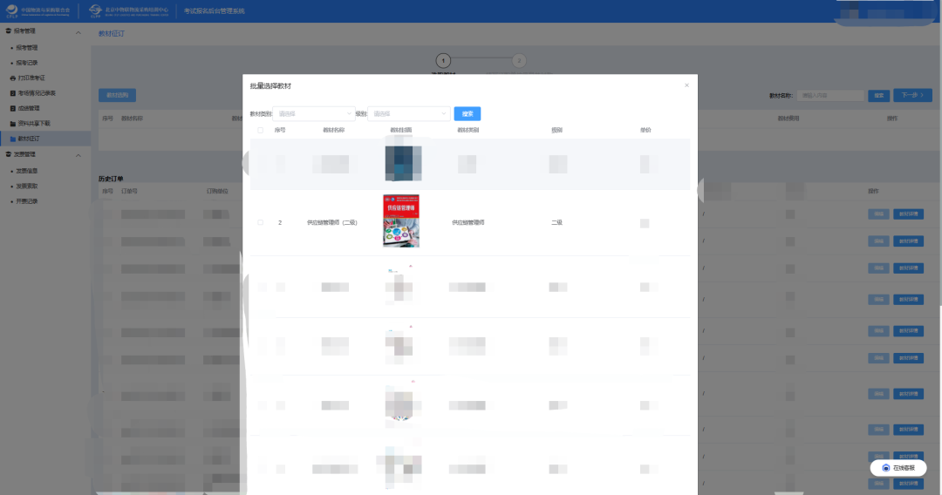
Task: Collapse the 发票管理 sidebar group arrow
Action: pyautogui.click(x=78, y=155)
